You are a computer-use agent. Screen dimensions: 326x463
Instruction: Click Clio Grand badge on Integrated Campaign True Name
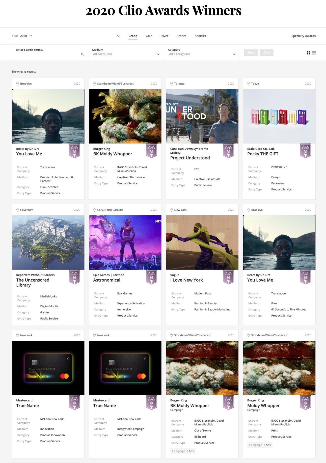(152, 402)
